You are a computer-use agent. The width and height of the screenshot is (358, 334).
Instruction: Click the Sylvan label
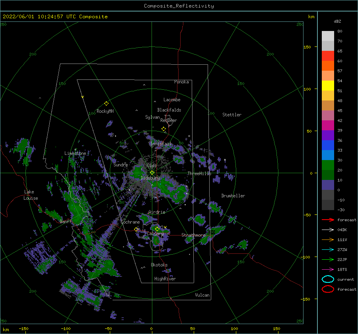pos(152,117)
